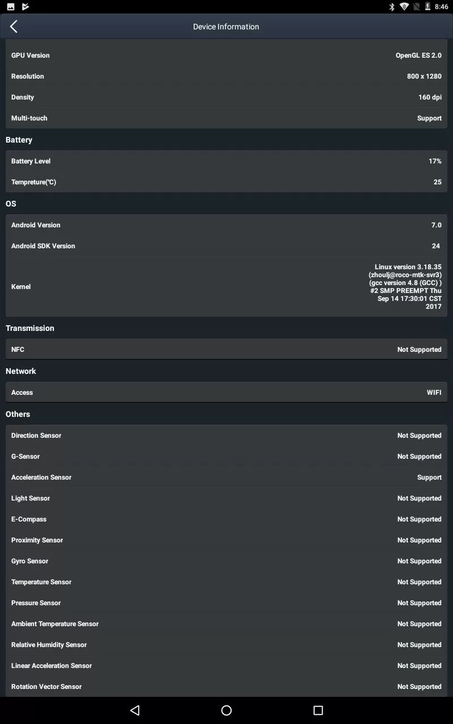Select the Acceleration Sensor row
This screenshot has height=724, width=453.
pyautogui.click(x=226, y=477)
